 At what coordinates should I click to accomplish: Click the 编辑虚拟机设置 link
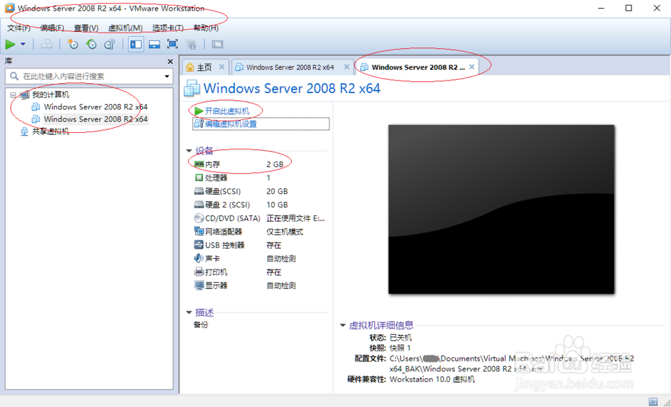[x=231, y=124]
